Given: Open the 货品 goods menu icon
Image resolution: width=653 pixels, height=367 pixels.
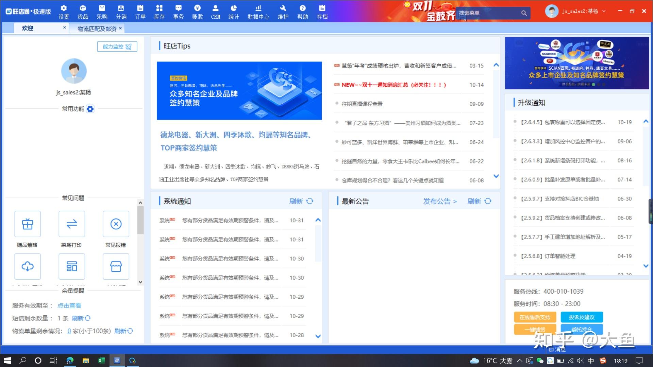Looking at the screenshot, I should pyautogui.click(x=83, y=12).
